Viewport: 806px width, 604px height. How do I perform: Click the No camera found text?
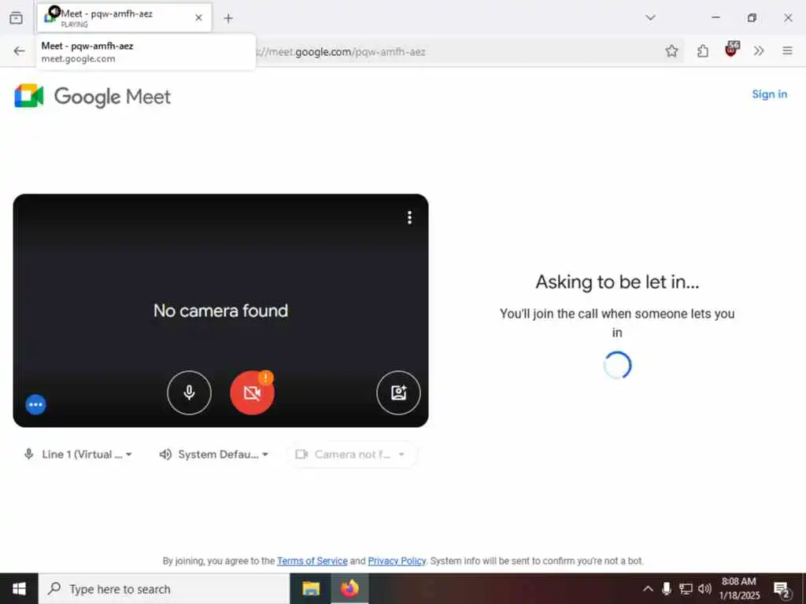220,311
